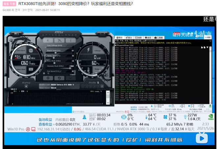
Task: Play the video with bilibili play button
Action: (x=202, y=138)
